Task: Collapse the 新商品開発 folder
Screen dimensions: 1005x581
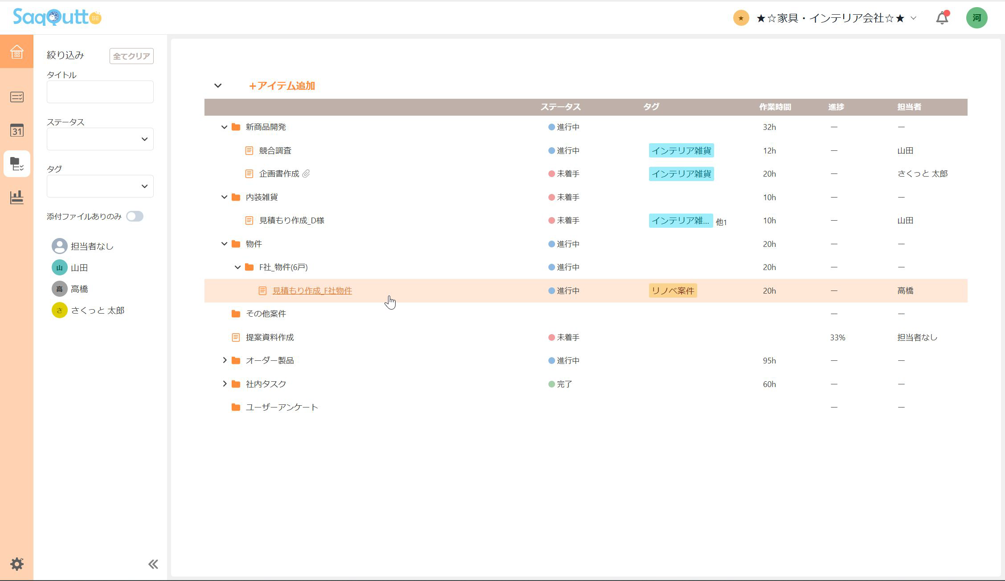Action: (x=225, y=127)
